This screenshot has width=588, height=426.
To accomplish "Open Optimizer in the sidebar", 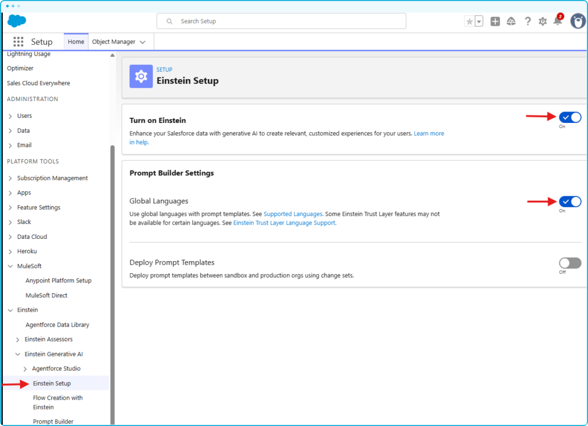I will tap(20, 68).
